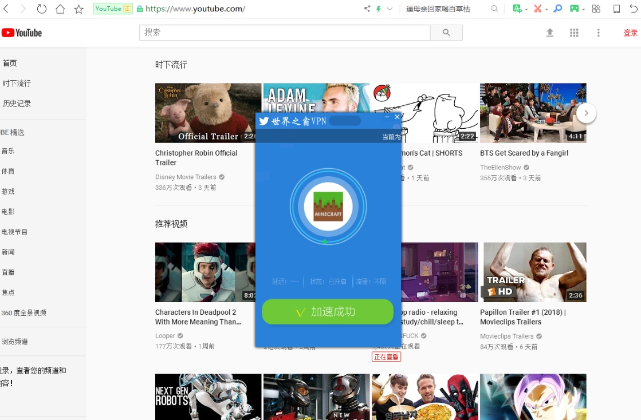Open 电视节目 category in sidebar
This screenshot has height=420, width=641.
point(14,232)
